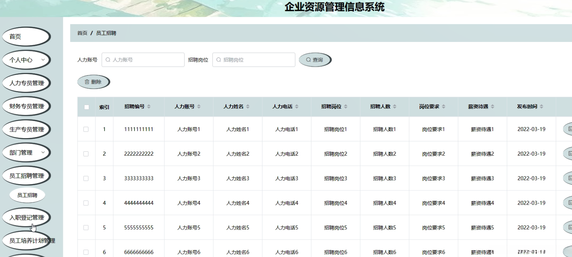
Task: Sort by 人力姓名 column arrows
Action: (248, 107)
